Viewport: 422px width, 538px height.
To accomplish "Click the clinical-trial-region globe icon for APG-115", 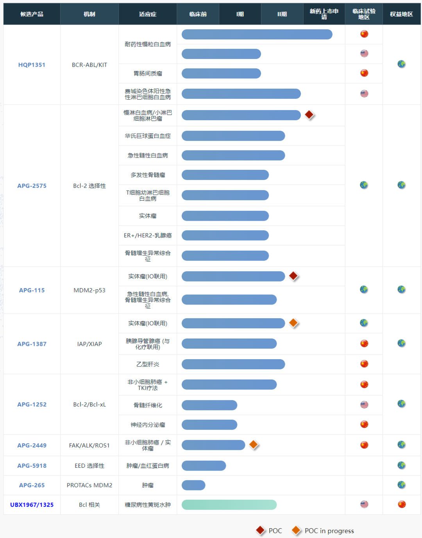I will 364,289.
